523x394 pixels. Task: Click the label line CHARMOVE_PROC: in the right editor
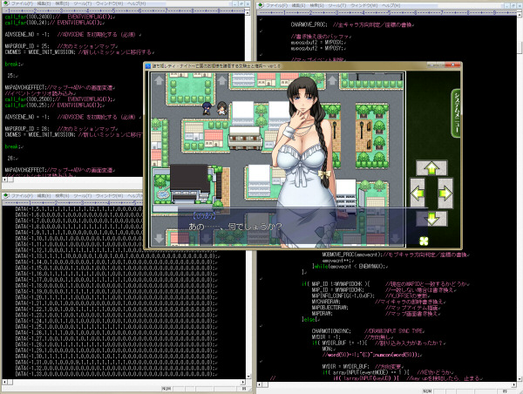tap(309, 24)
